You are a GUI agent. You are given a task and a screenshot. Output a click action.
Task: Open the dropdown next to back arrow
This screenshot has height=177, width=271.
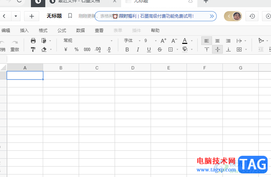tap(16, 16)
